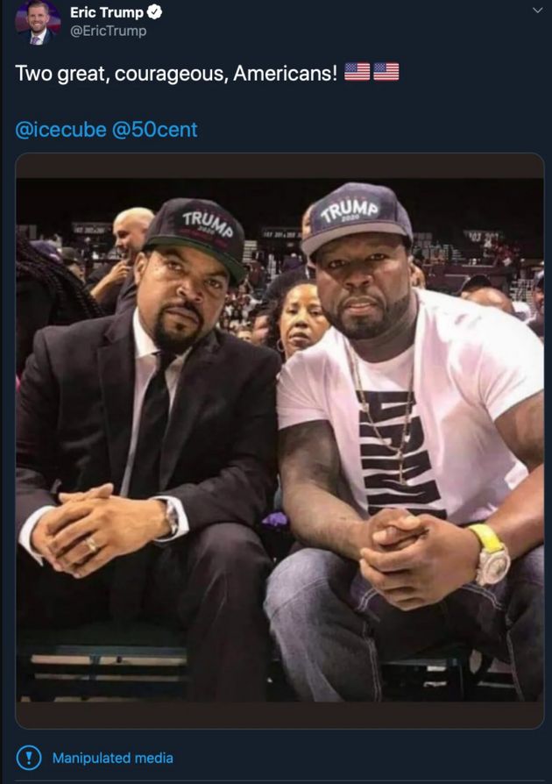The width and height of the screenshot is (552, 784).
Task: Click the gray TRUMP cap in the photo
Action: 357,217
